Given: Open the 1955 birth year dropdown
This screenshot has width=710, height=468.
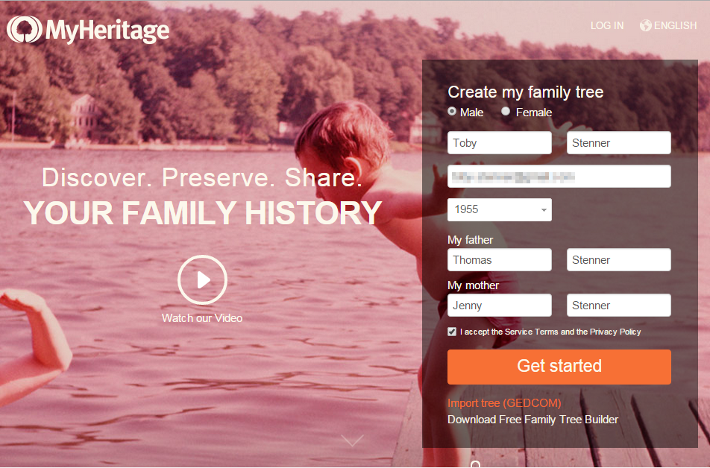Looking at the screenshot, I should pos(500,209).
